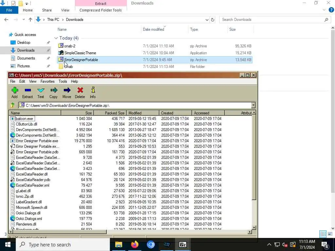Image resolution: width=335 pixels, height=251 pixels.
Task: Select Renderers.dll in the archive
Action: [26, 224]
